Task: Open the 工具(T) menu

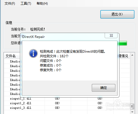Action: coord(26,4)
